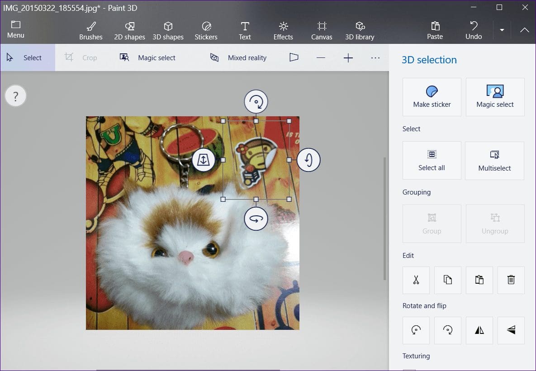The height and width of the screenshot is (371, 536).
Task: Click the top-left resize handle of the selection
Action: [x=223, y=121]
